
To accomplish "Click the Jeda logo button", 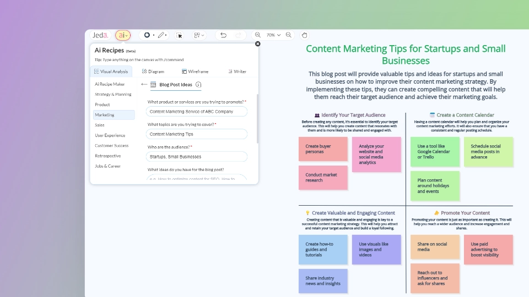I will point(100,35).
